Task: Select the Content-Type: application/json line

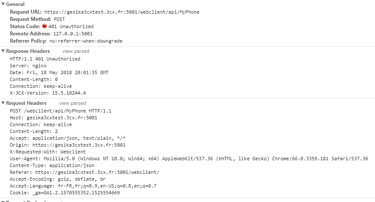Action: coord(52,165)
